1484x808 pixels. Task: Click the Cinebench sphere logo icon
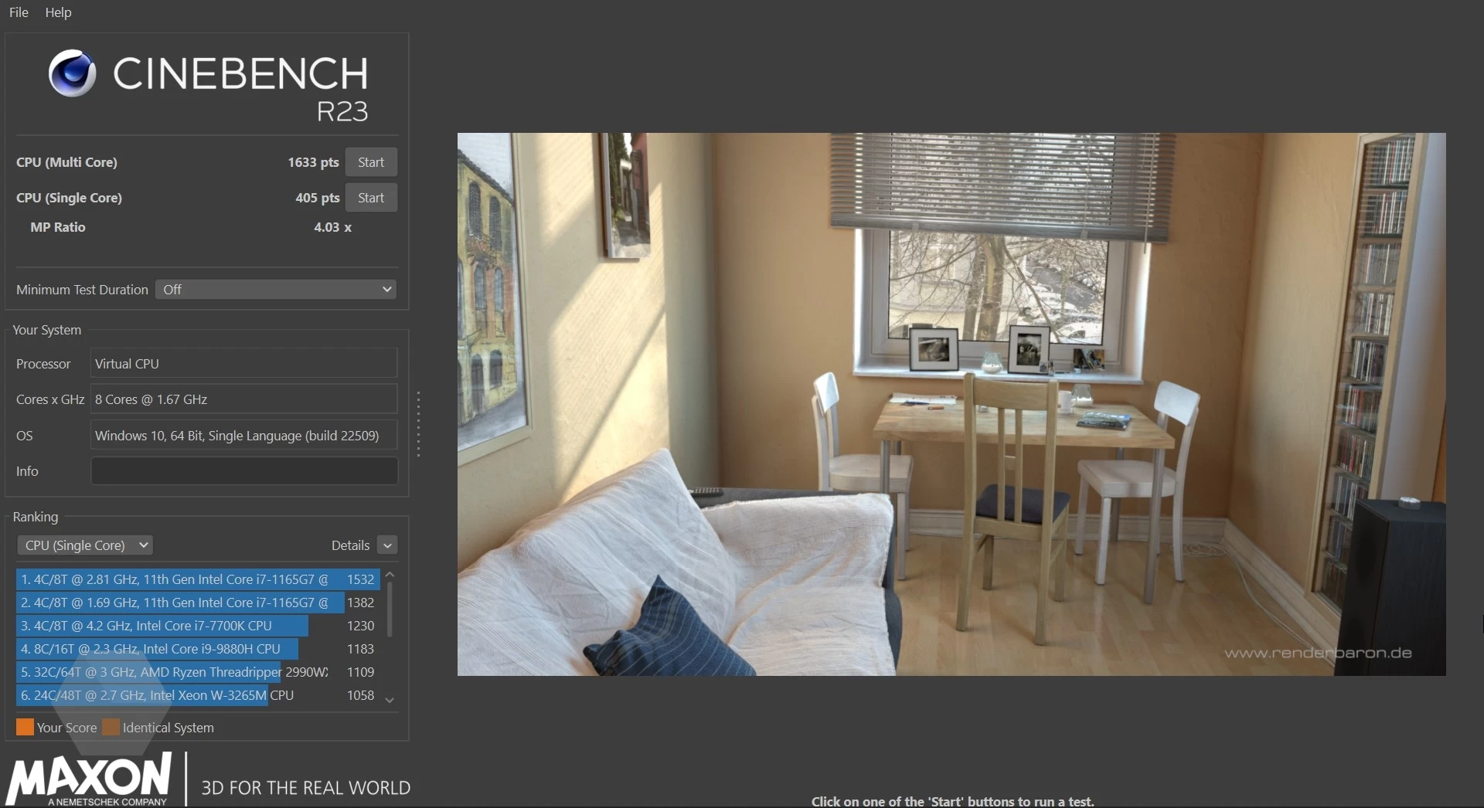72,73
